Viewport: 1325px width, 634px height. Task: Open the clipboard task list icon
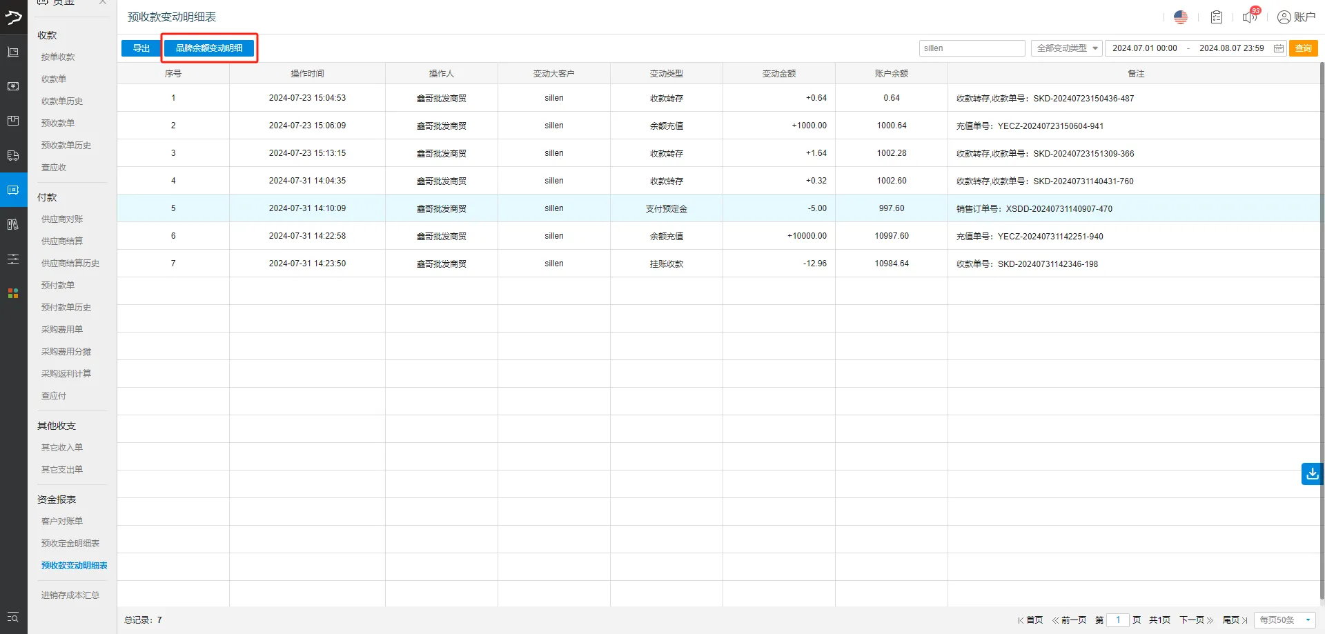click(x=1216, y=17)
